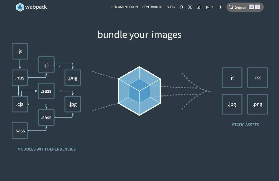Open the Stack Overflow icon link
The width and height of the screenshot is (279, 181).
coord(199,7)
